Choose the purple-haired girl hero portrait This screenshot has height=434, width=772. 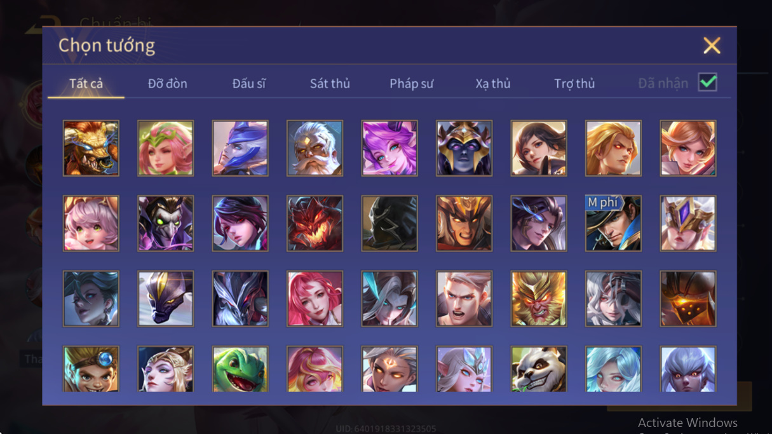389,148
